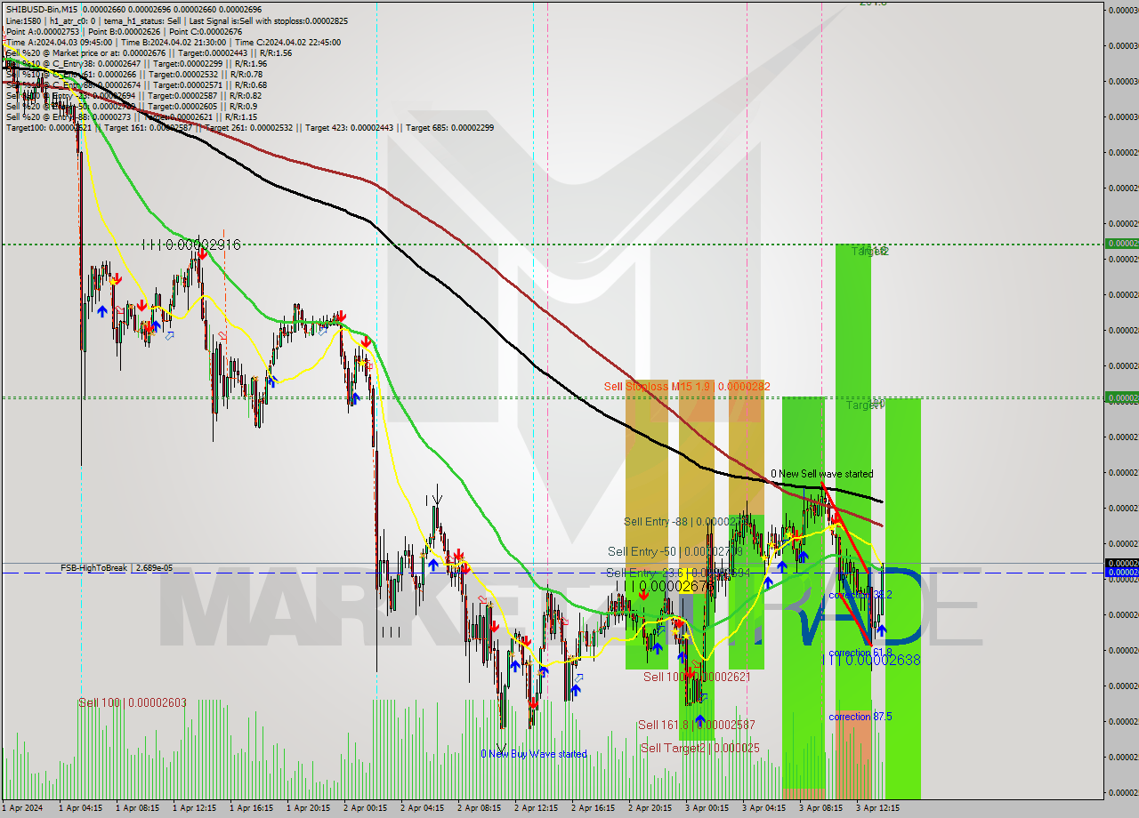1139x818 pixels.
Task: Click the '0 New Sell wave started' label
Action: (821, 474)
